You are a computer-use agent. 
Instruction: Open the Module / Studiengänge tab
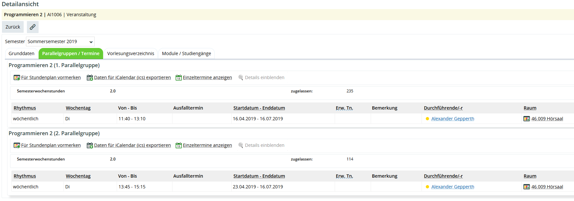(x=186, y=53)
